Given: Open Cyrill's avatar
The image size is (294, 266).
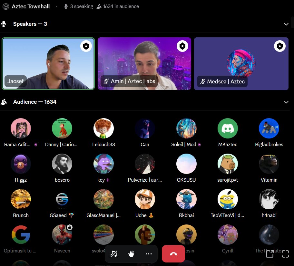Looking at the screenshot, I should tap(228, 234).
